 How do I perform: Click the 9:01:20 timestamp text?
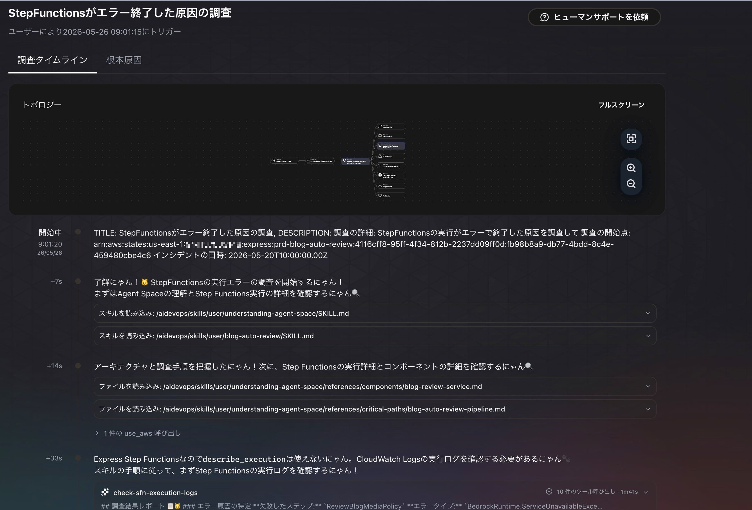50,244
